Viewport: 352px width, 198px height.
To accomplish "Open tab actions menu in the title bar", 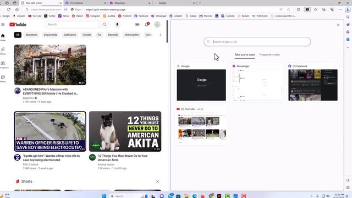I will 15,3.
